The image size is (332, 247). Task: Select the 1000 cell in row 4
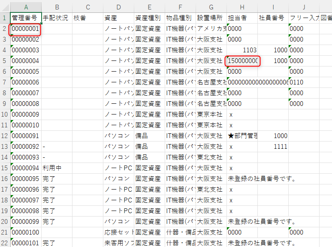[x=273, y=50]
